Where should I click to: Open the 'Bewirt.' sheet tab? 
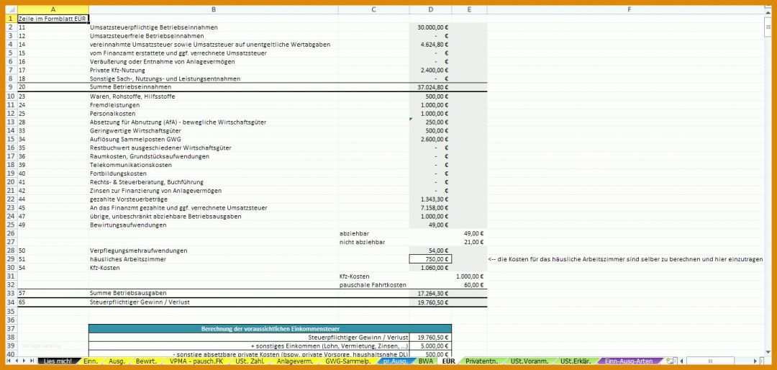point(146,361)
